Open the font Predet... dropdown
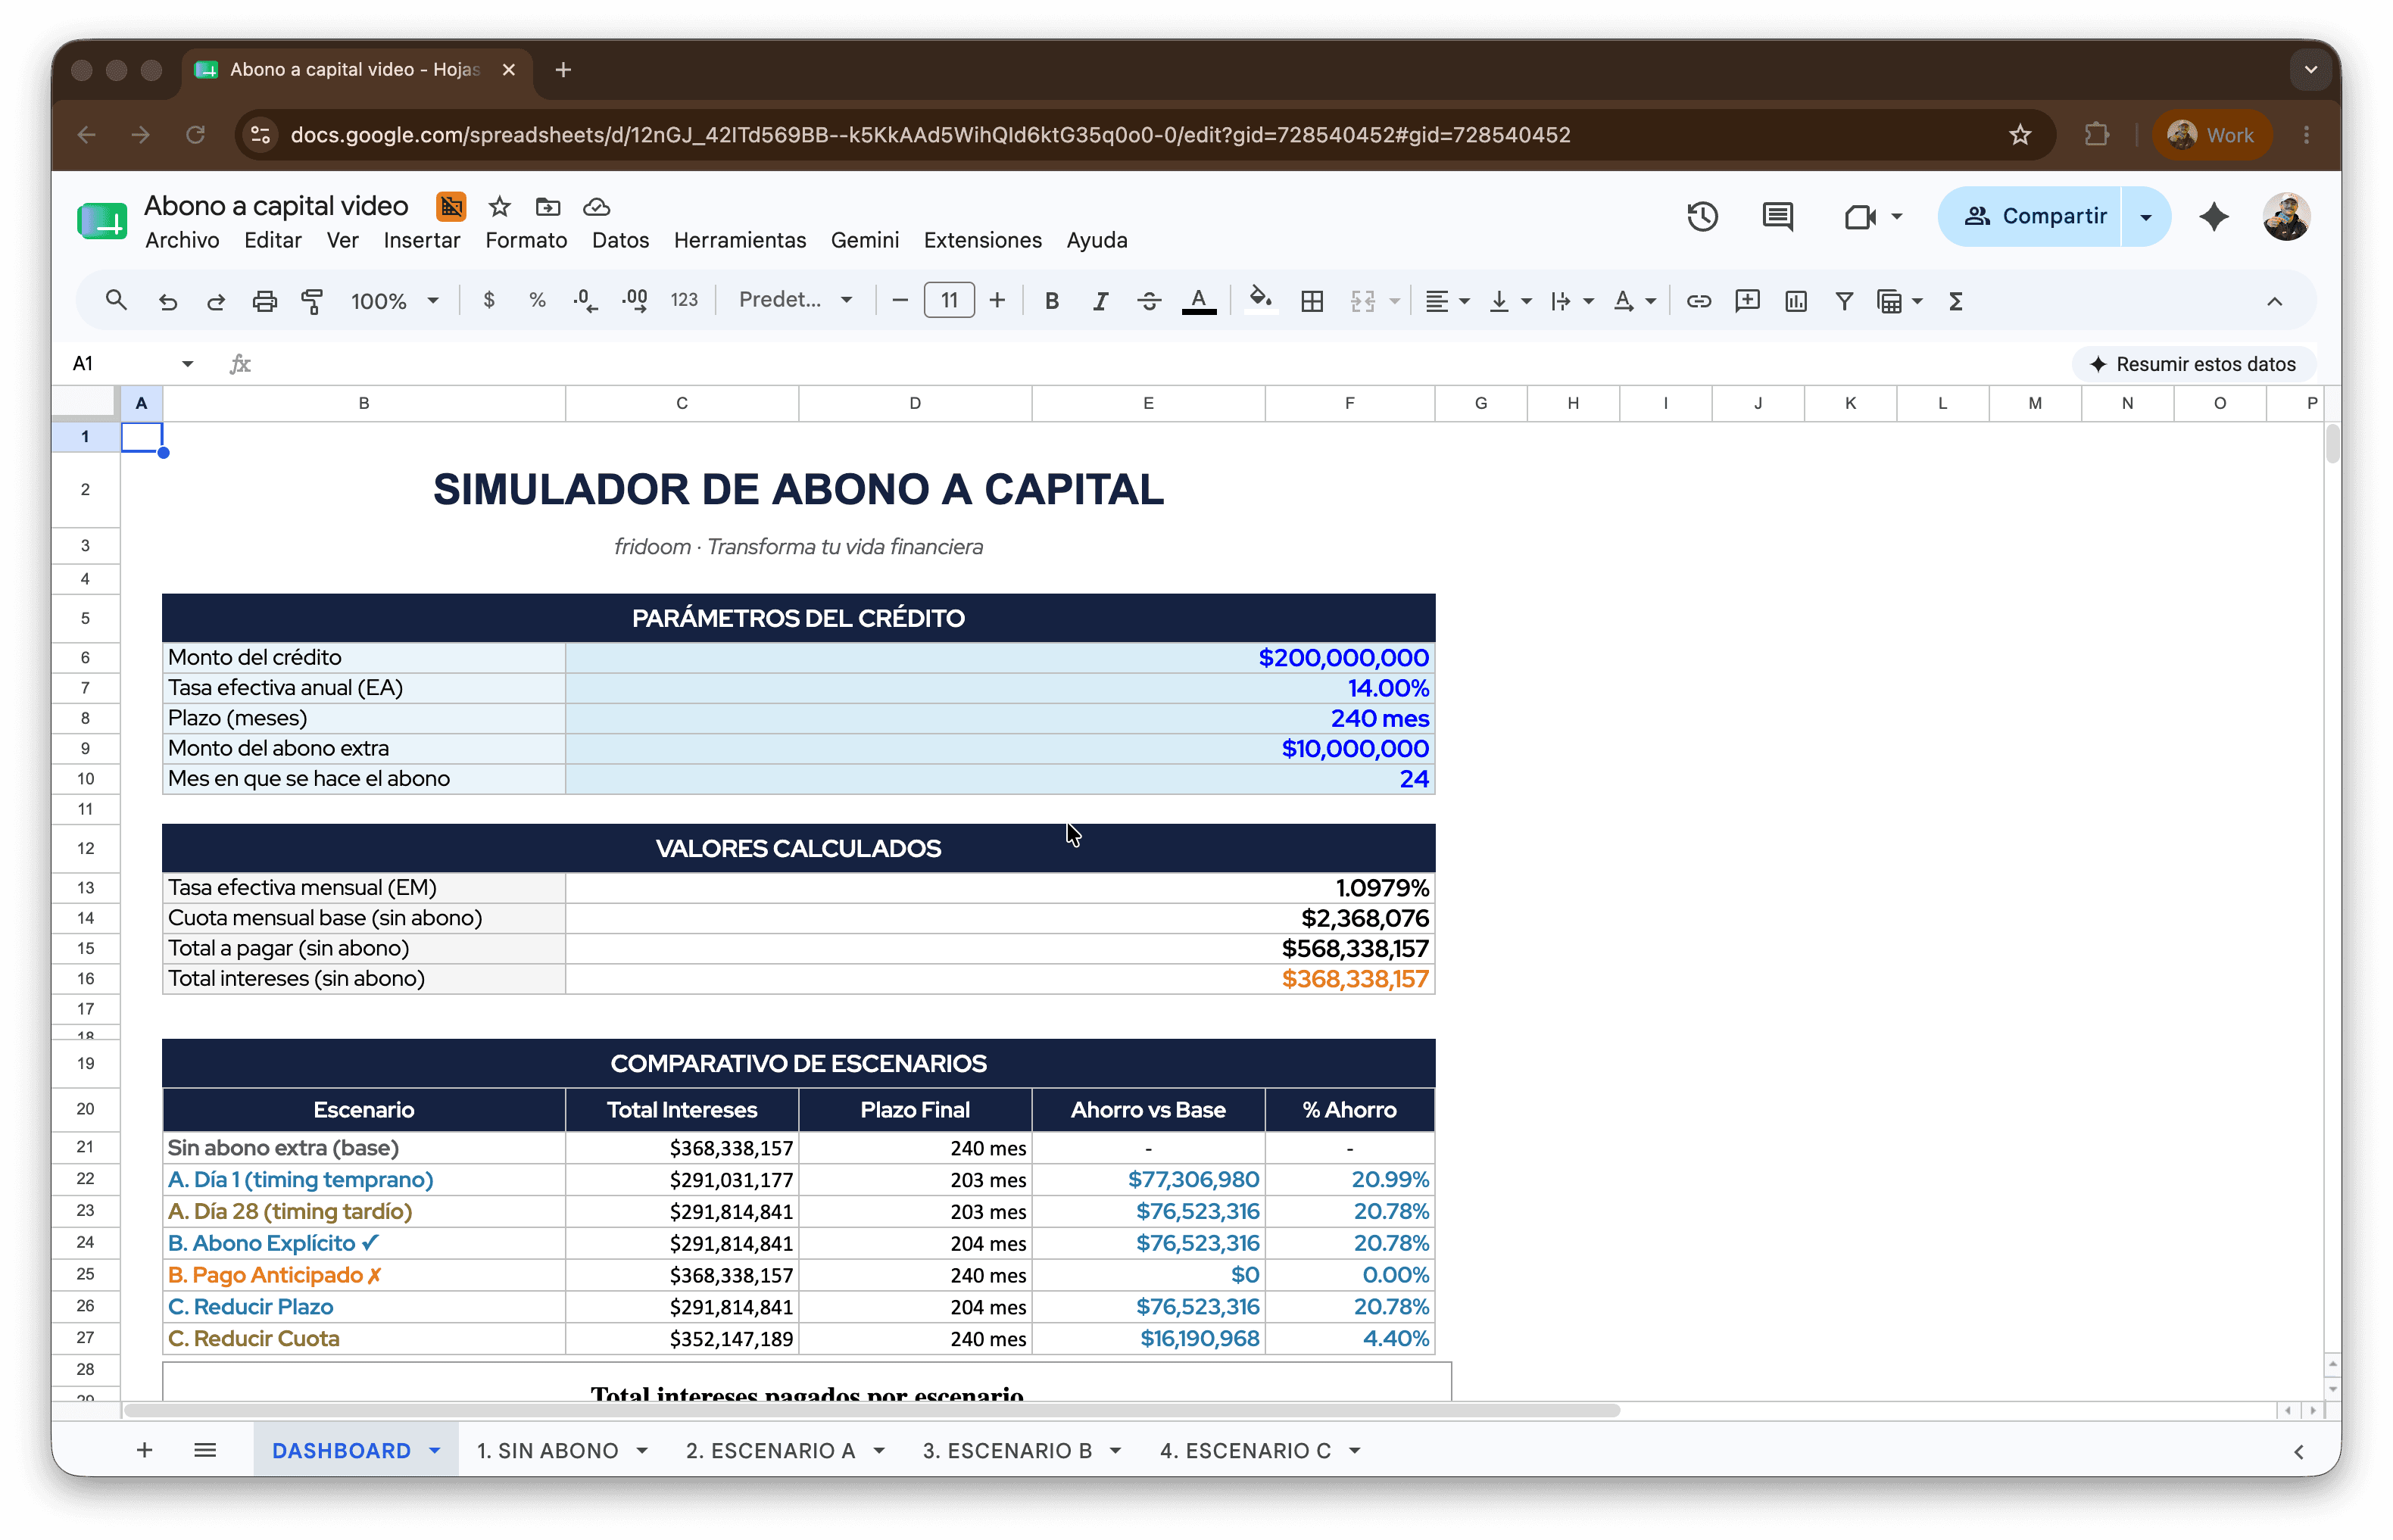 click(x=796, y=300)
